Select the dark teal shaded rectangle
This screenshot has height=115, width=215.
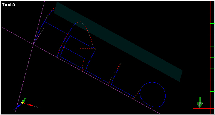pos(118,42)
